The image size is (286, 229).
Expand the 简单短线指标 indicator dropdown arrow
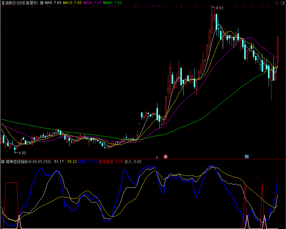3,162
